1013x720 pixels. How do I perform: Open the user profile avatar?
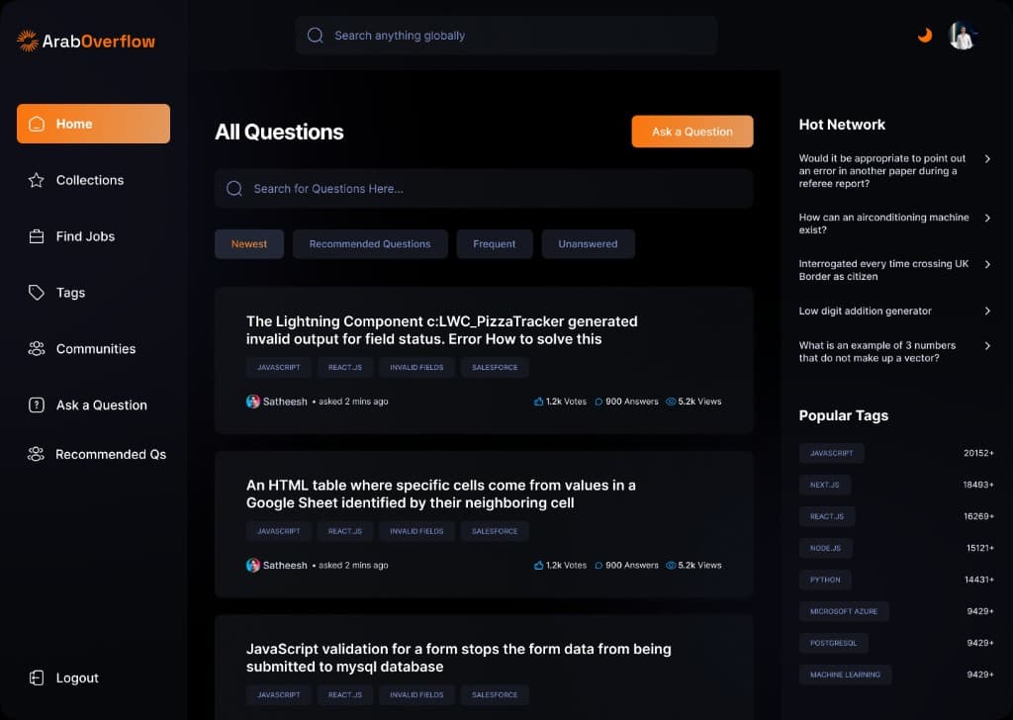[962, 36]
